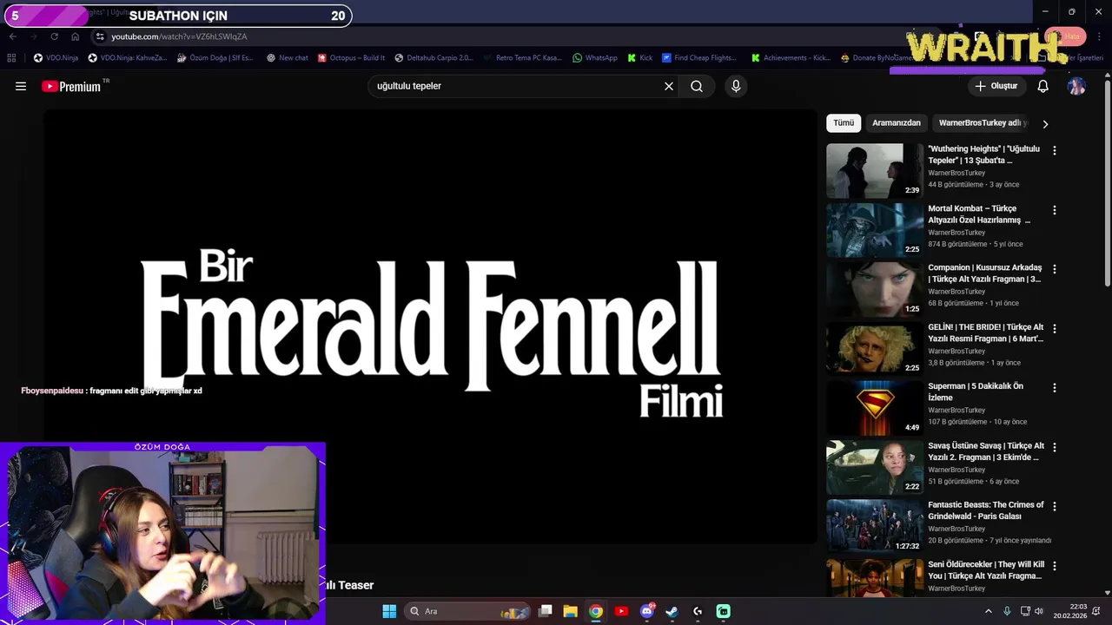Select the WarnerBrosTurkey filter chip
1112x625 pixels.
click(x=983, y=123)
